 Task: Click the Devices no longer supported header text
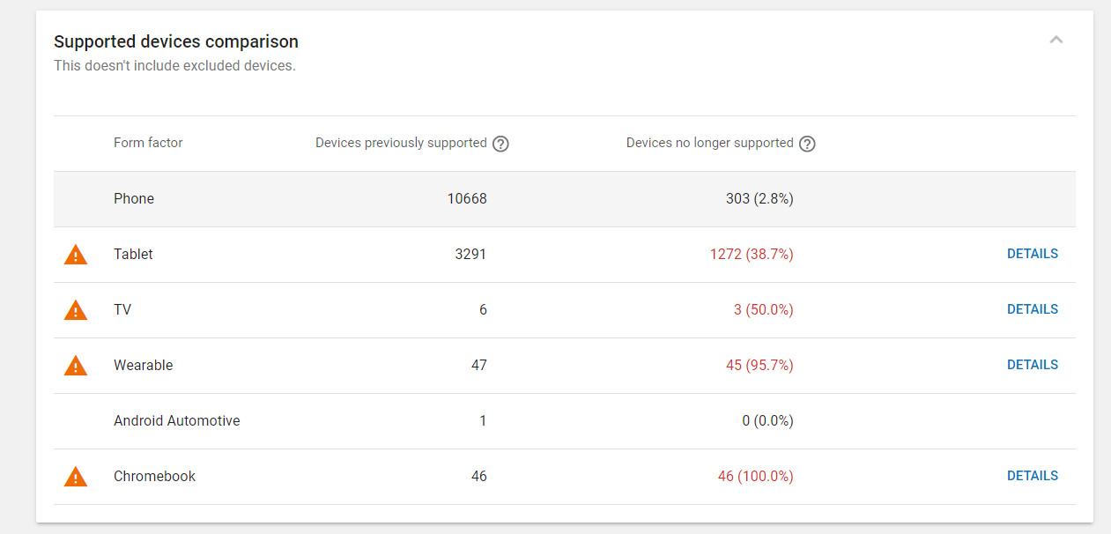tap(709, 143)
